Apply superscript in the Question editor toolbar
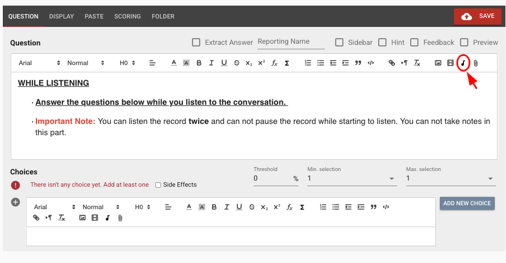Viewport: 506px width, 263px height. pyautogui.click(x=261, y=63)
